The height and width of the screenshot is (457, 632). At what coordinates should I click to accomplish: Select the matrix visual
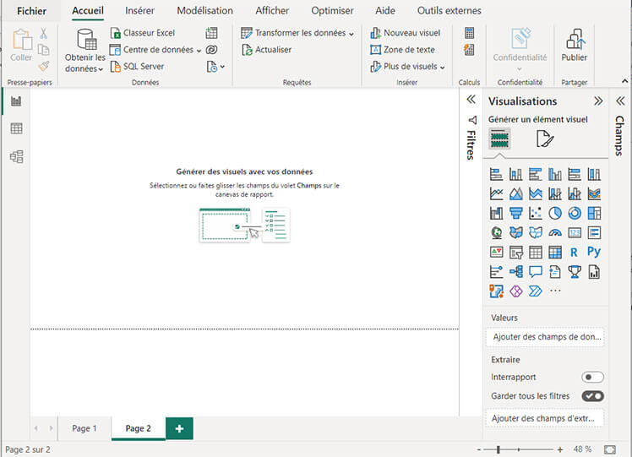point(555,253)
